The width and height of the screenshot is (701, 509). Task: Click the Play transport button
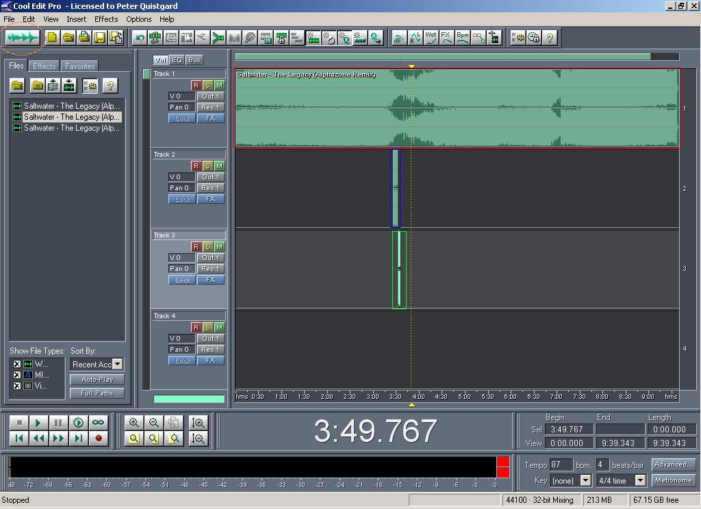tap(38, 422)
